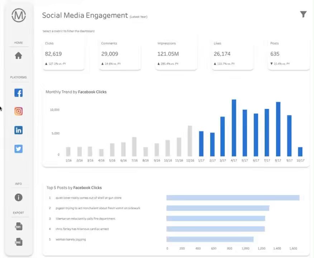314x258 pixels.
Task: Select the Instagram platform icon
Action: point(18,111)
